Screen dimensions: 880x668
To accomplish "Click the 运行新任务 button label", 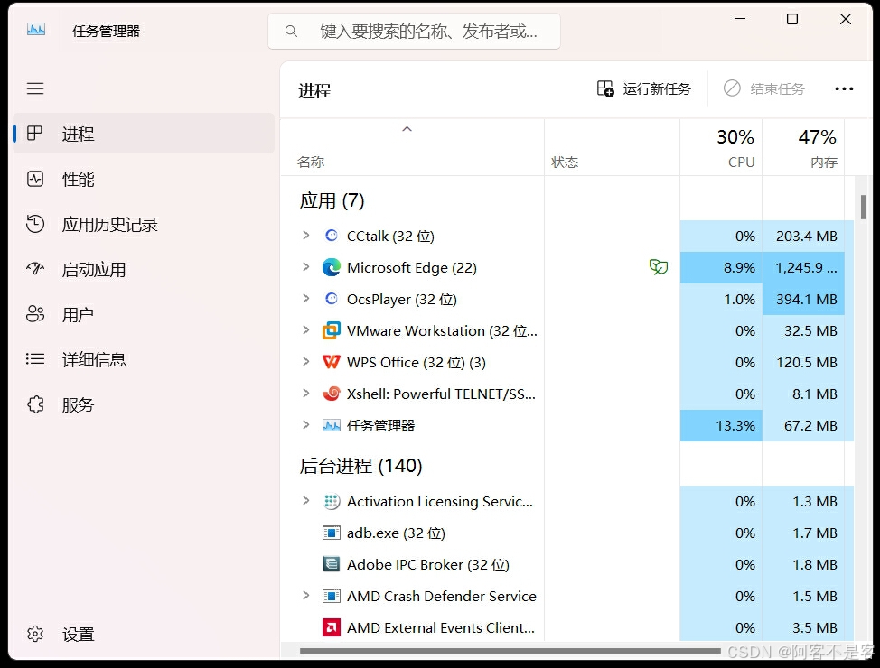I will click(x=657, y=88).
